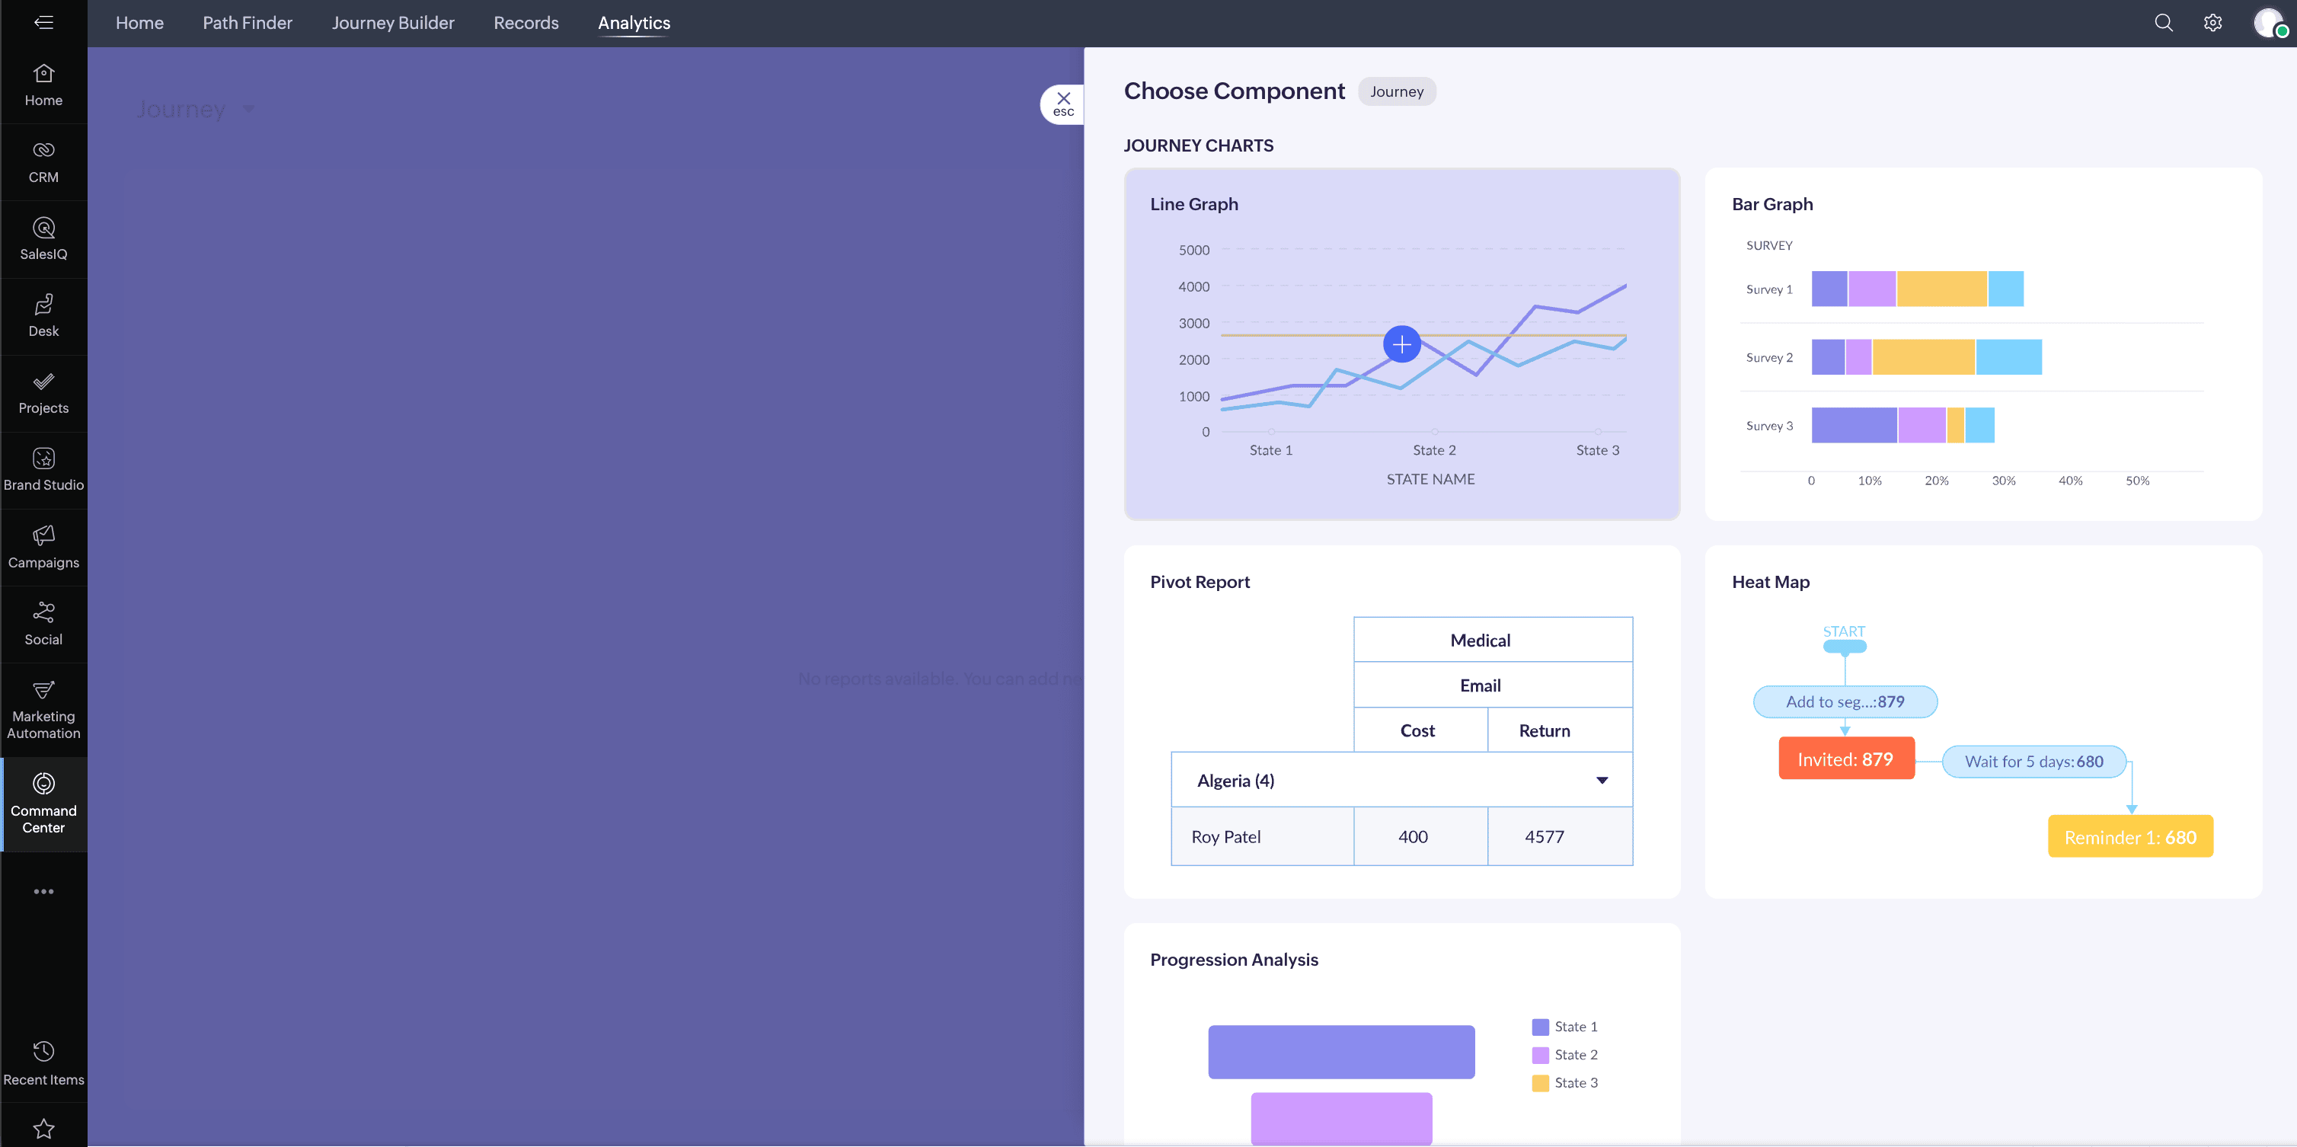Go to Desk in sidebar
The width and height of the screenshot is (2297, 1147).
click(43, 316)
